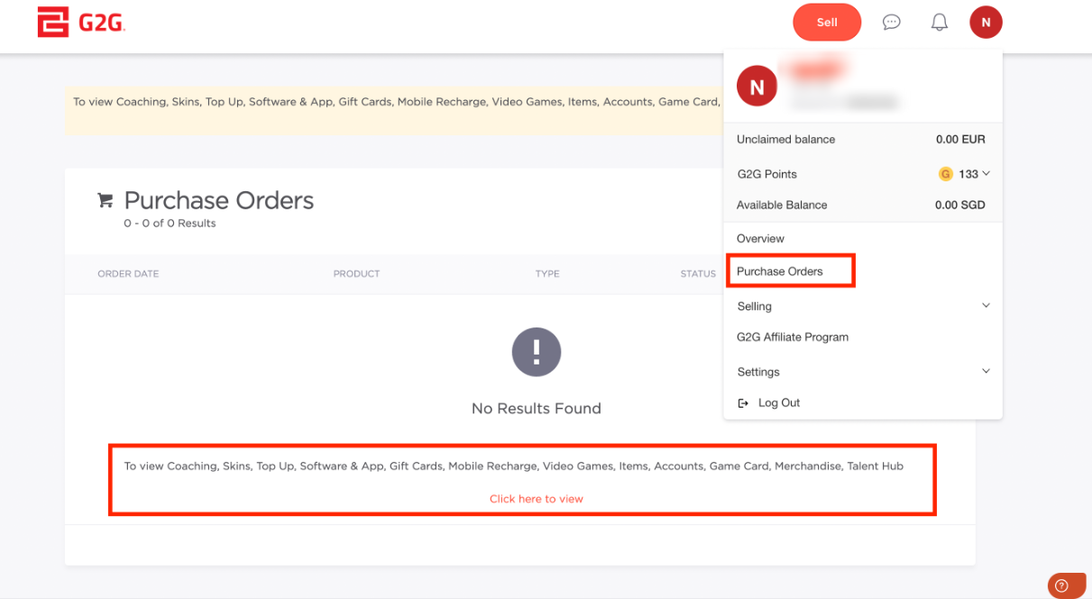Click the 'Click here to view' link

pos(537,499)
